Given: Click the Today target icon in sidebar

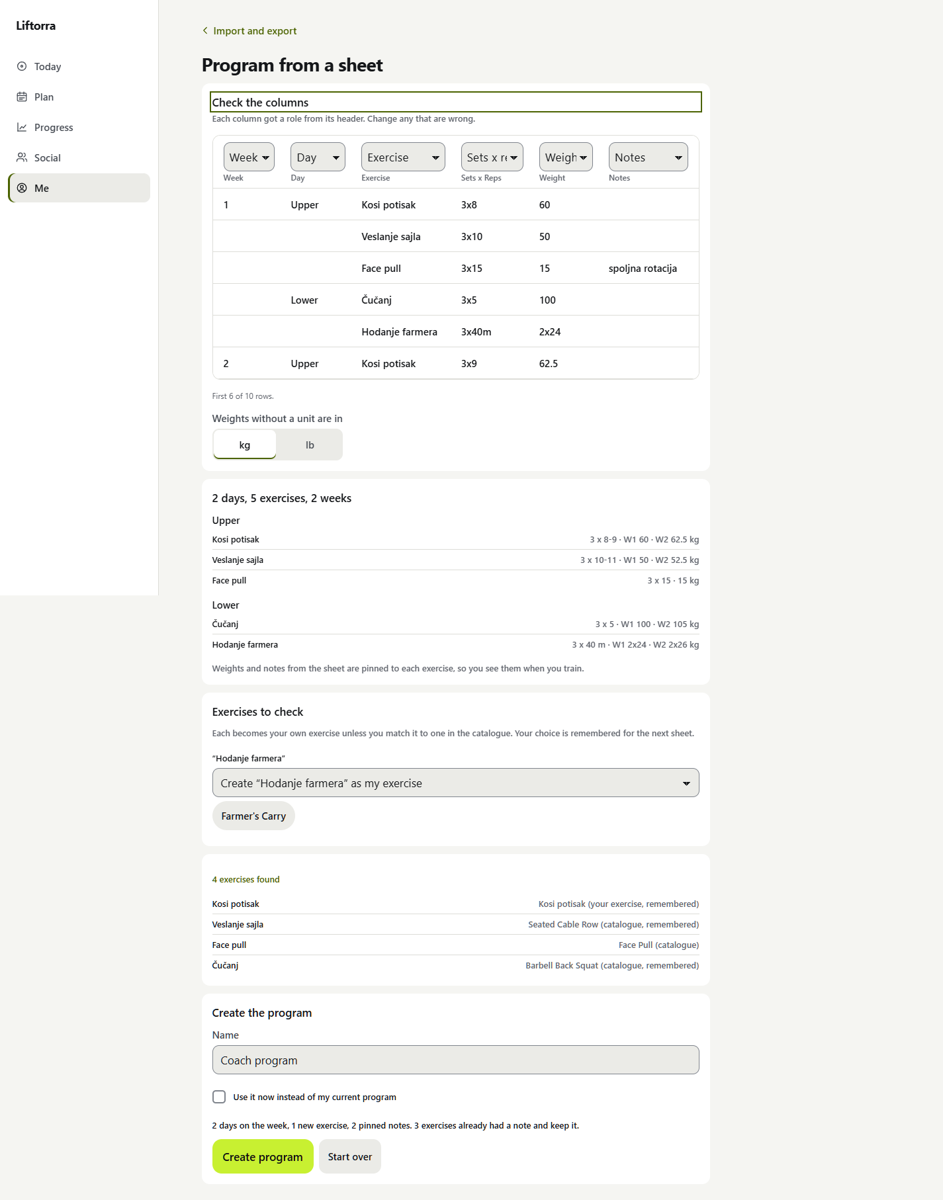Looking at the screenshot, I should 22,66.
